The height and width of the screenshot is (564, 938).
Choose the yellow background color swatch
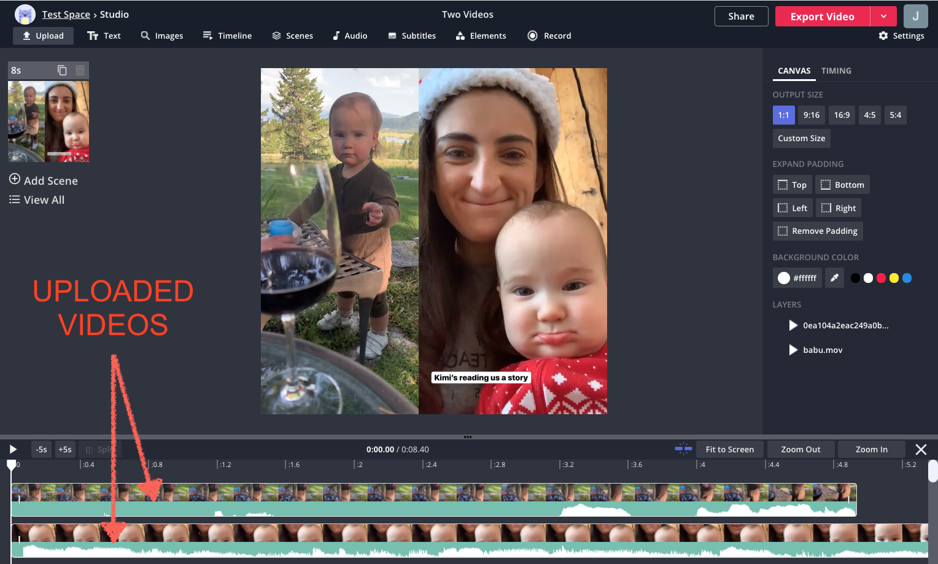coord(894,278)
